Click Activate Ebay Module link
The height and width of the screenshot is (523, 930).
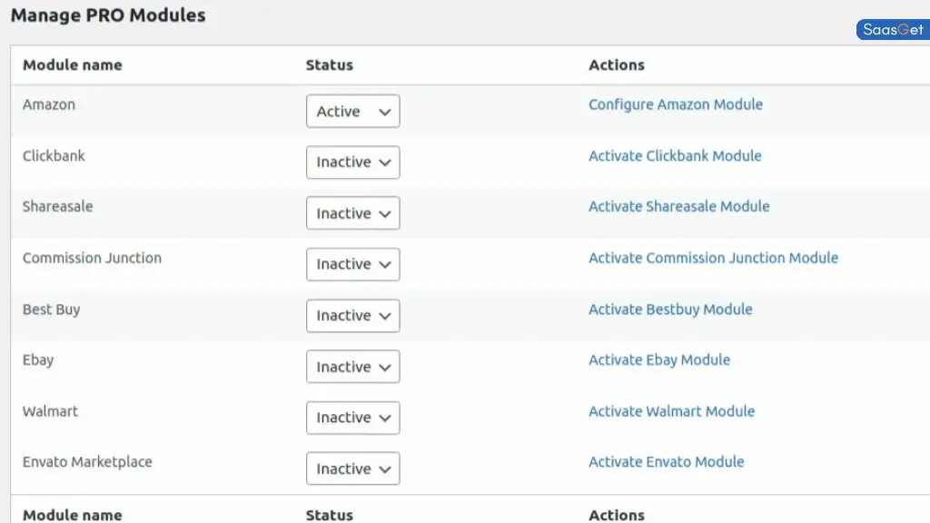click(659, 360)
